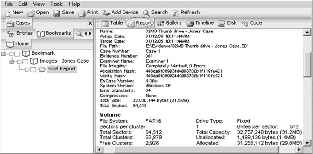Screen dimensions: 313x154
Task: Tick the Images - Jones Case checkbox
Action: pyautogui.click(x=26, y=61)
